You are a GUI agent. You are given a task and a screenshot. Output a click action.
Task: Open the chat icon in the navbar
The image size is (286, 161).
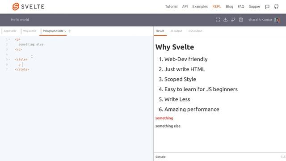pyautogui.click(x=267, y=7)
